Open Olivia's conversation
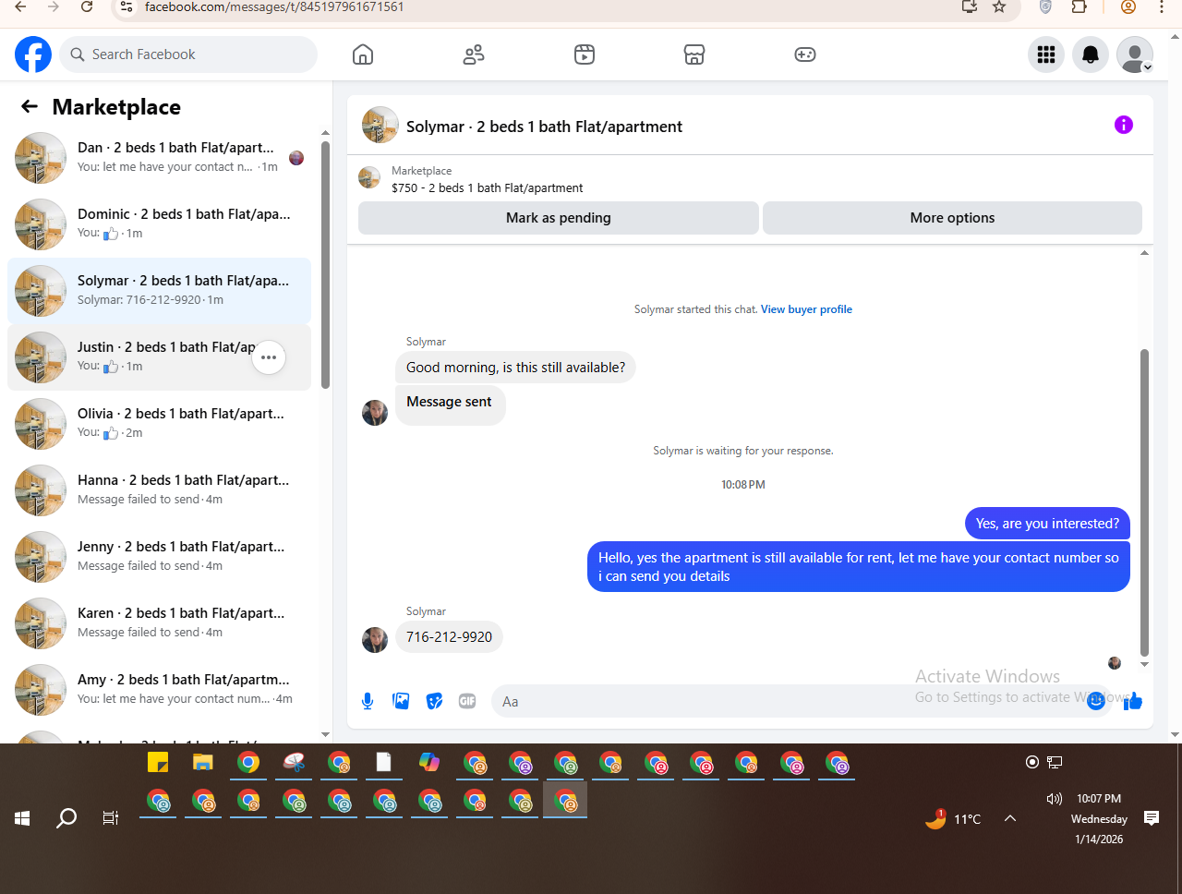Image resolution: width=1182 pixels, height=894 pixels. click(x=159, y=424)
